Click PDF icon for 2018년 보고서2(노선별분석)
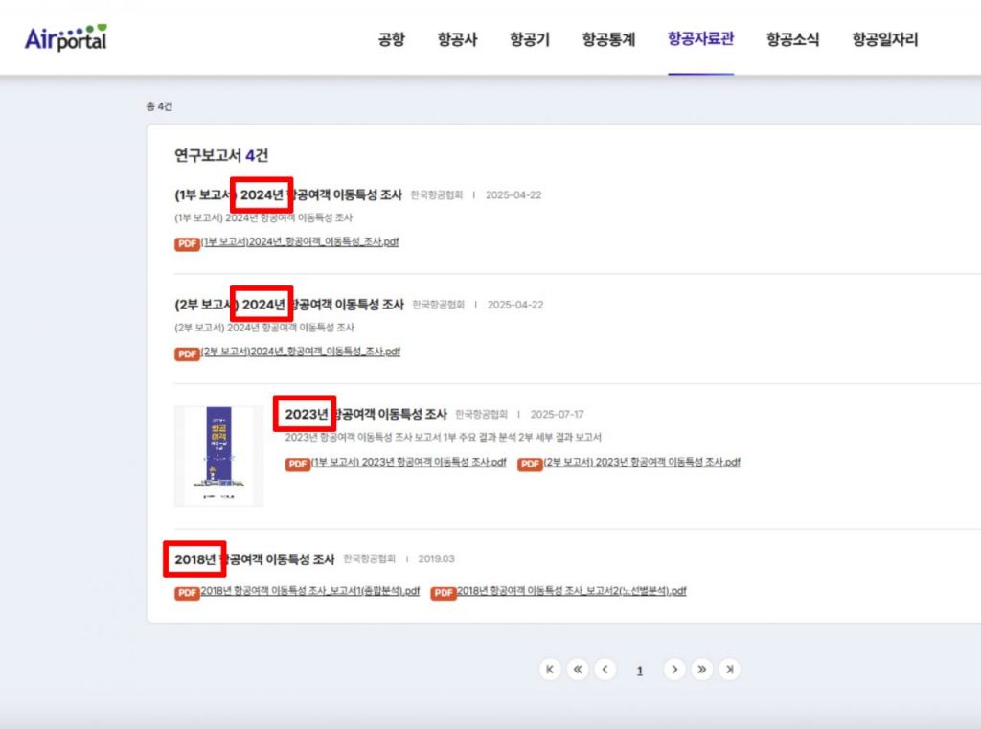981x729 pixels. (x=443, y=593)
